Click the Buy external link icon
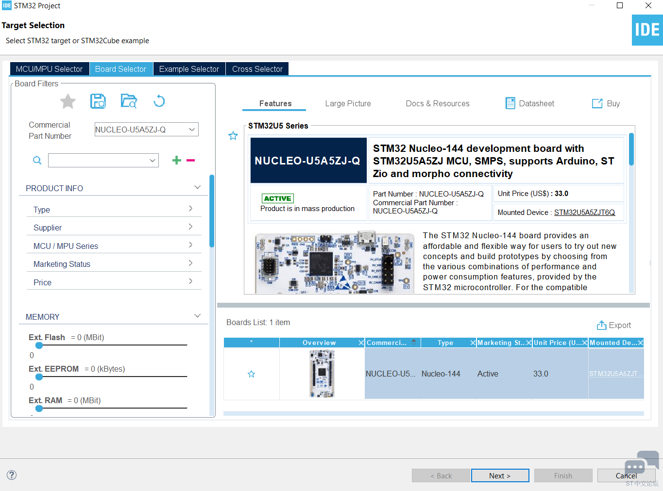Image resolution: width=663 pixels, height=491 pixels. point(597,103)
